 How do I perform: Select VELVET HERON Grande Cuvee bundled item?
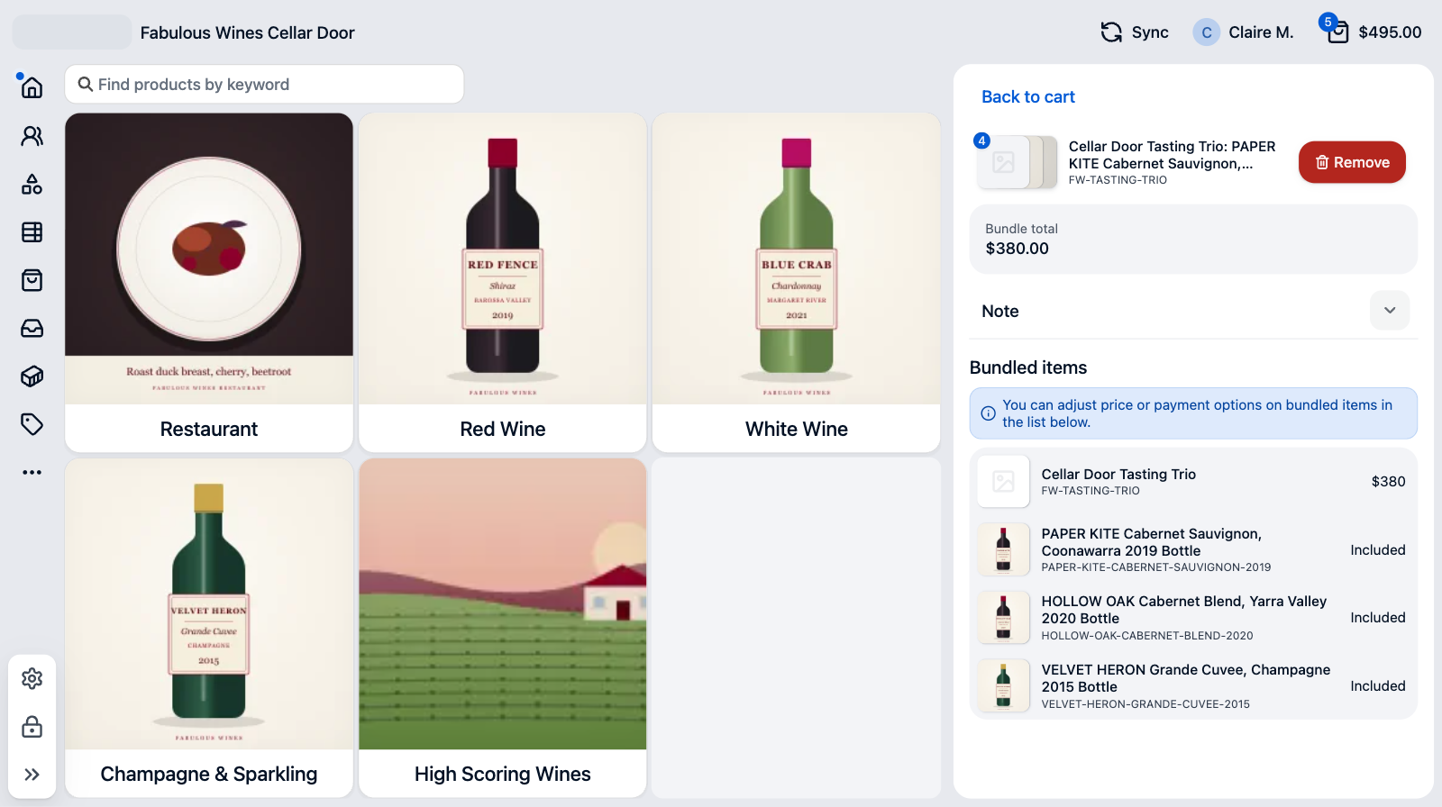click(1193, 686)
